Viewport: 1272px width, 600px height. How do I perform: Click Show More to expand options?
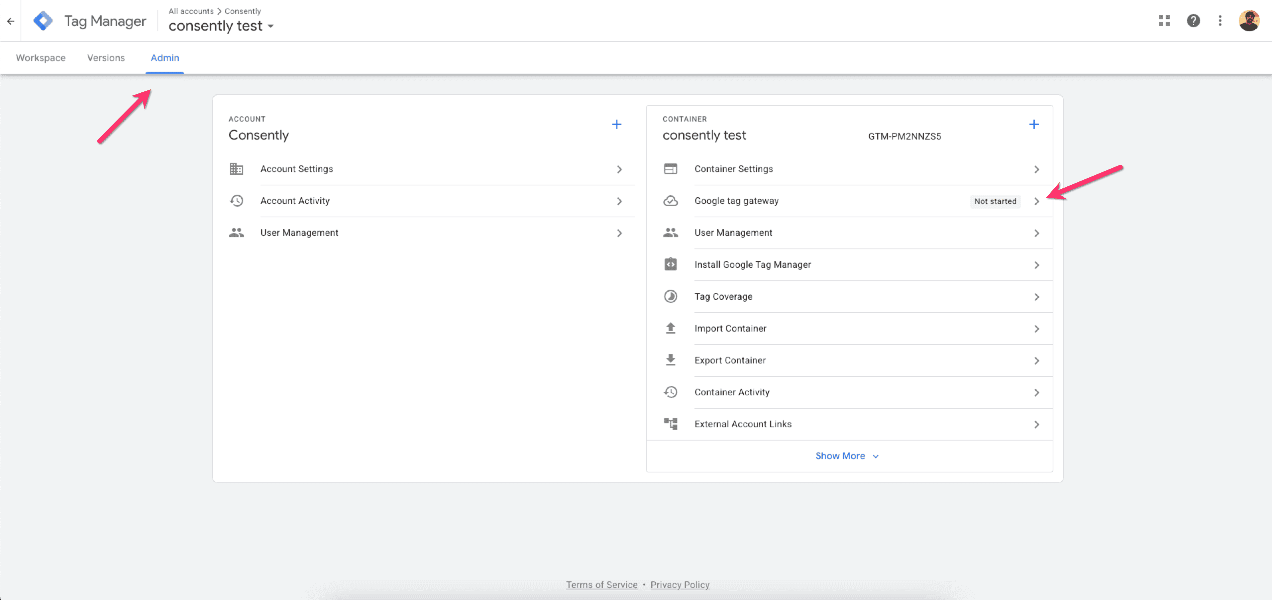click(840, 456)
